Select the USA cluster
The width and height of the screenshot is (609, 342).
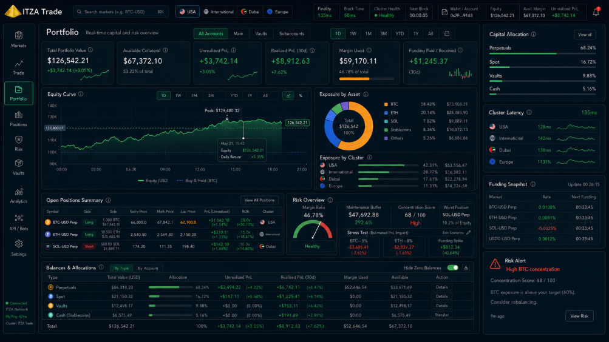click(188, 12)
